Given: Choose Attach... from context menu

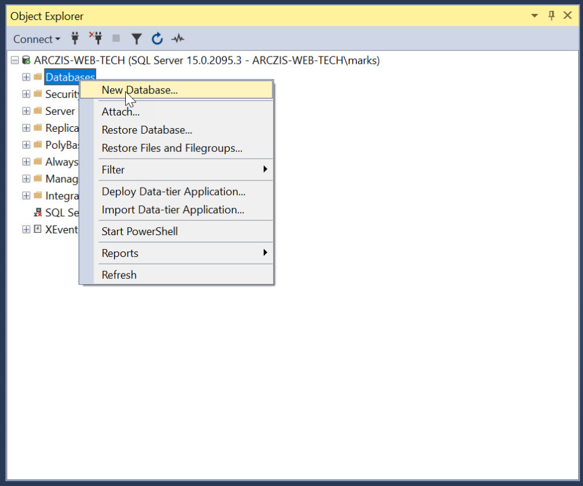Looking at the screenshot, I should pyautogui.click(x=177, y=112).
